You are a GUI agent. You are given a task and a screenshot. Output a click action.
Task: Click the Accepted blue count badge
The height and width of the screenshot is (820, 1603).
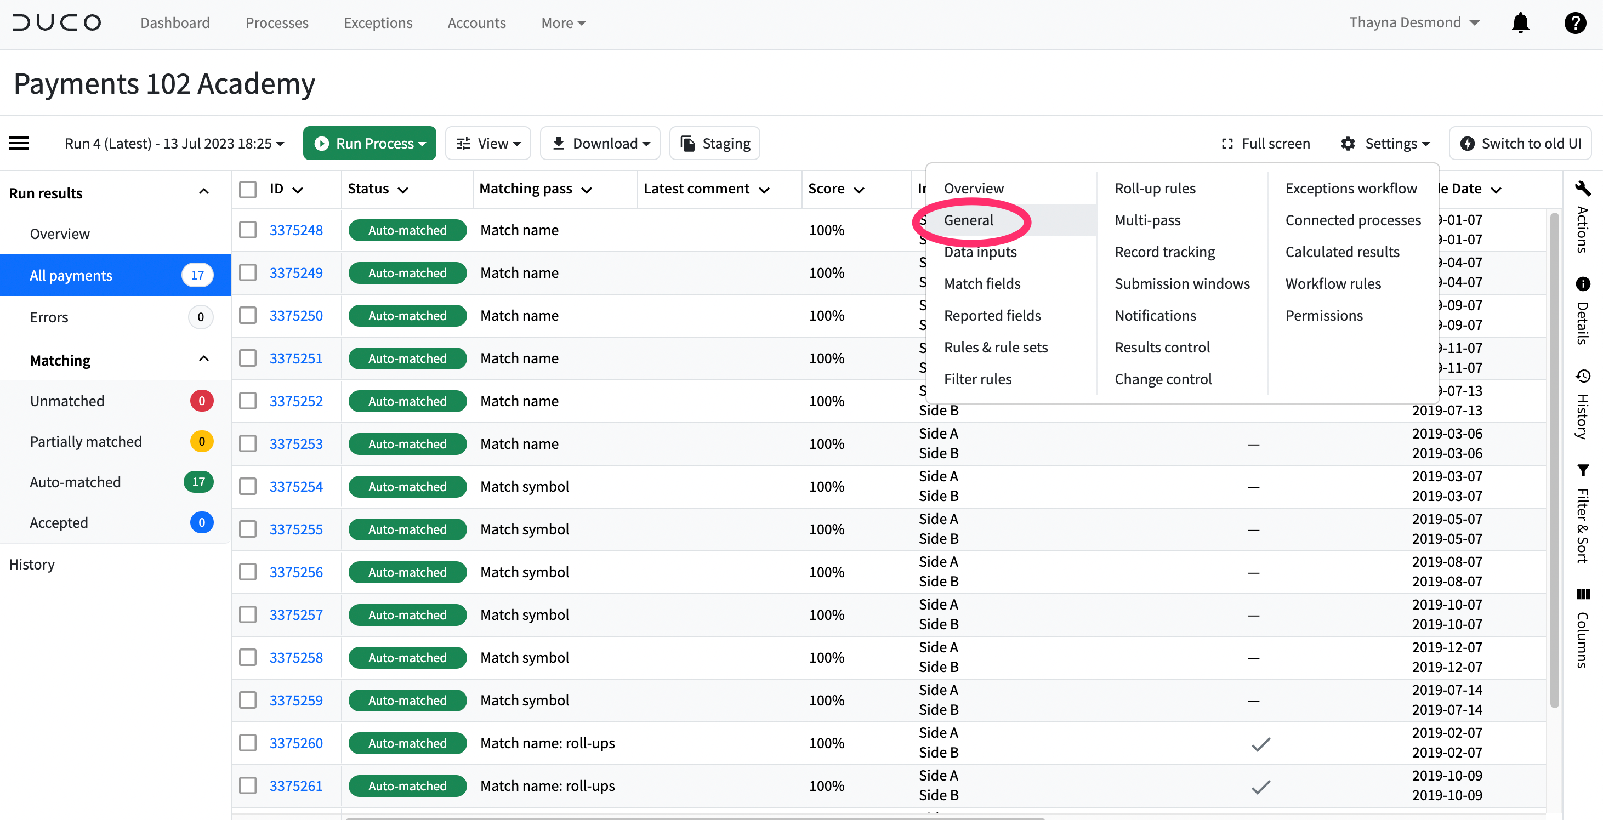click(x=202, y=522)
